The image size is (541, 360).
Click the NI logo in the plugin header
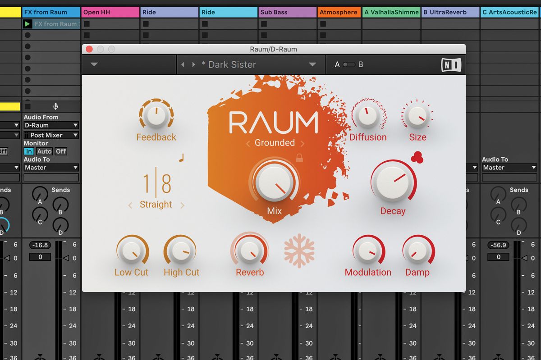[x=451, y=64]
